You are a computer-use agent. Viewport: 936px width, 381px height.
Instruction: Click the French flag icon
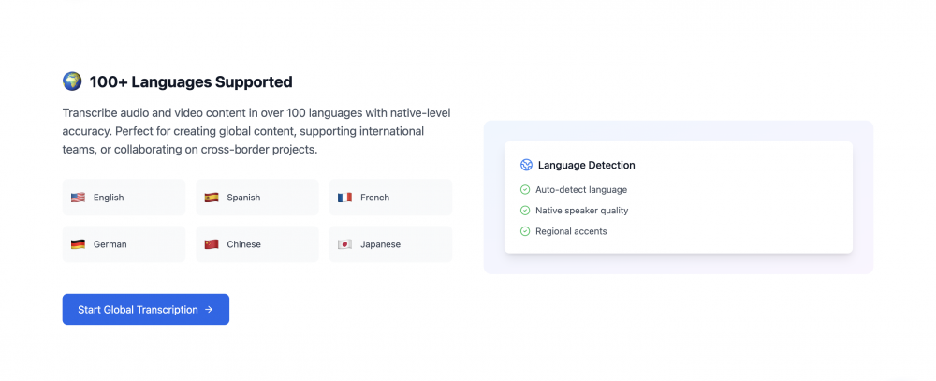pos(344,198)
